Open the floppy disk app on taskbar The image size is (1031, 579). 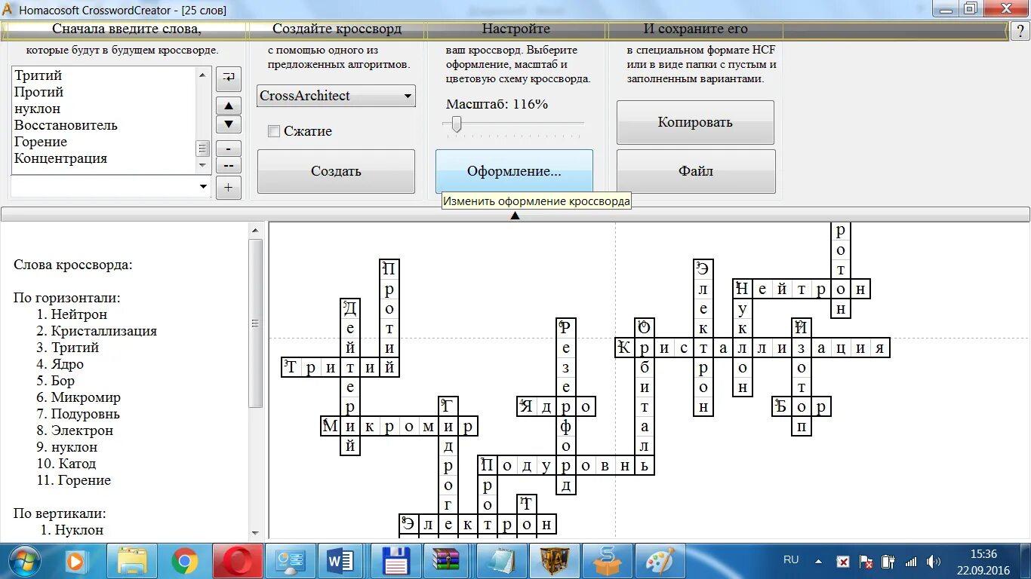click(x=396, y=561)
